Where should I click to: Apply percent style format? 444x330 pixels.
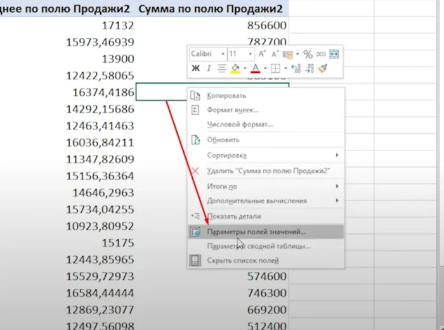[x=308, y=55]
